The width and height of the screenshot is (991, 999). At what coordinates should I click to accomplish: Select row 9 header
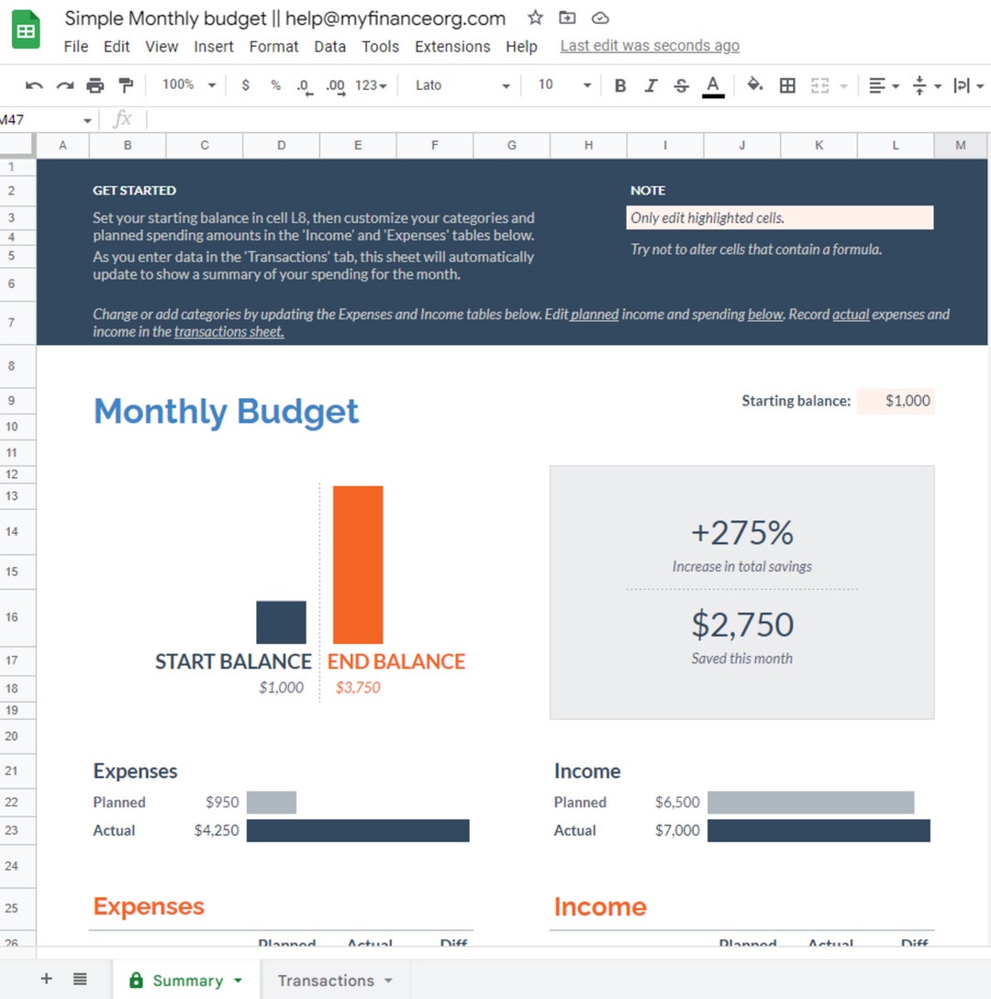12,401
